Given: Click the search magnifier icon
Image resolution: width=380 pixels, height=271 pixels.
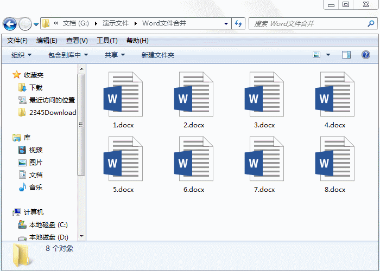Looking at the screenshot, I should (371, 23).
